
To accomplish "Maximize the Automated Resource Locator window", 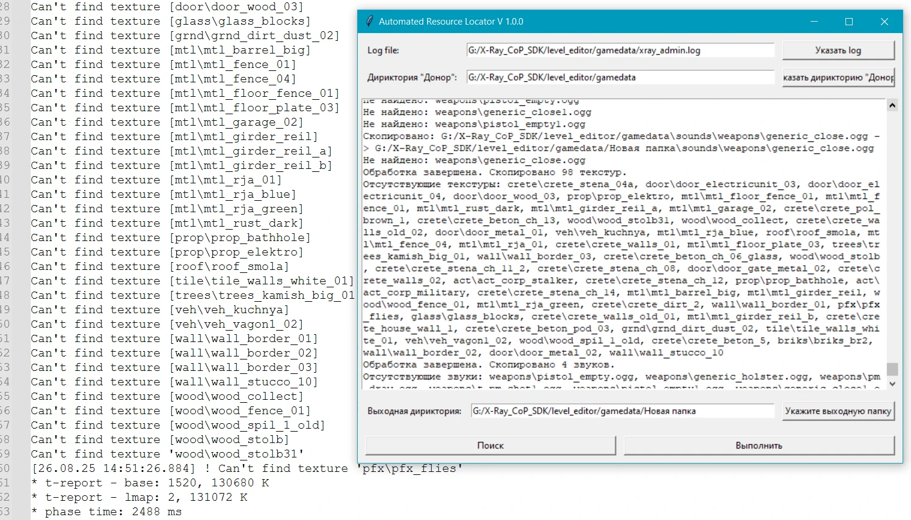I will [x=849, y=22].
